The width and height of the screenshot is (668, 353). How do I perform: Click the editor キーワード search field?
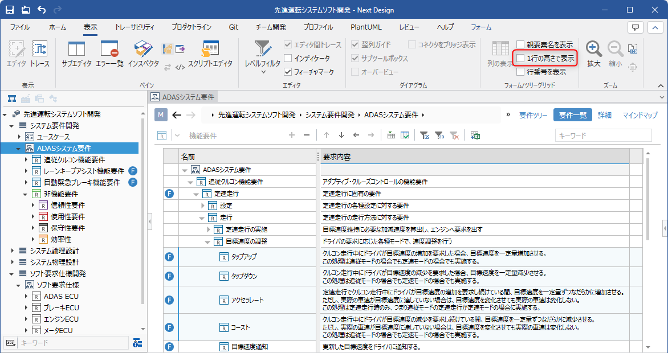[603, 136]
